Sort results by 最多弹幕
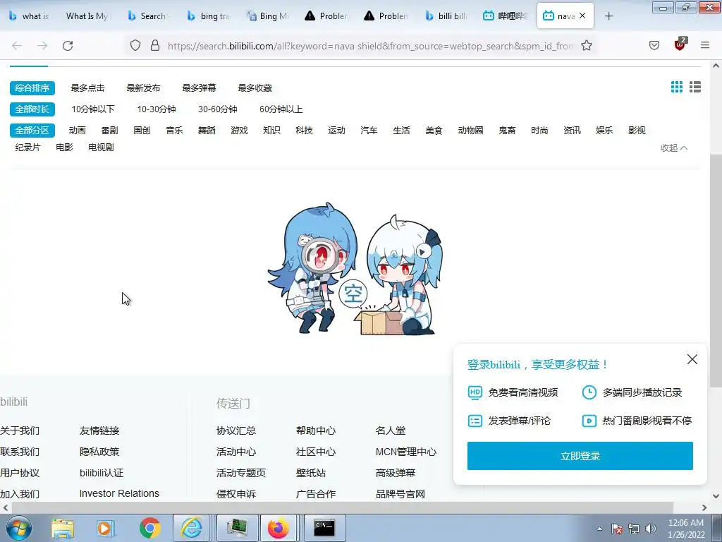The image size is (722, 542). [x=199, y=88]
